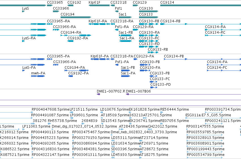
Task: Click the Sac1-PB protein label
Action: (x=128, y=68)
